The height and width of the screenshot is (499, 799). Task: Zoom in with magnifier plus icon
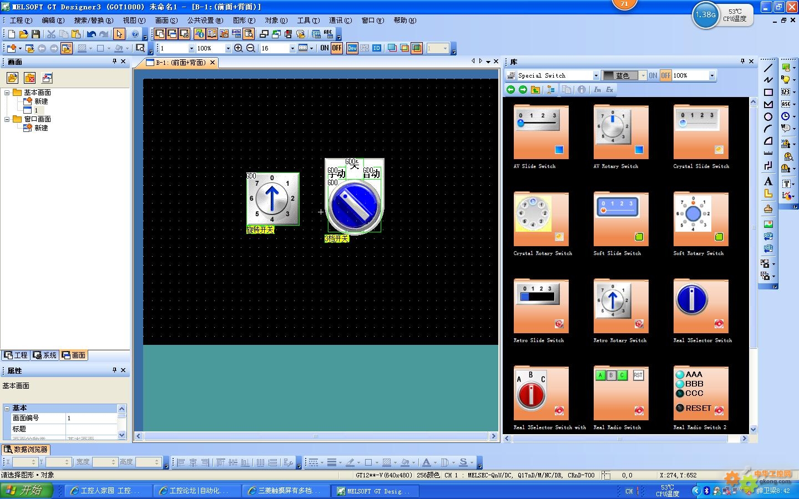239,48
